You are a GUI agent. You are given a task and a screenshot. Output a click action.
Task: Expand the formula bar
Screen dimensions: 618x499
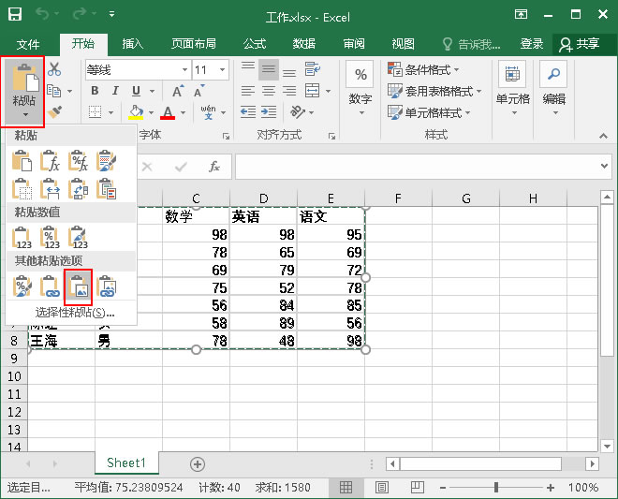[x=604, y=166]
